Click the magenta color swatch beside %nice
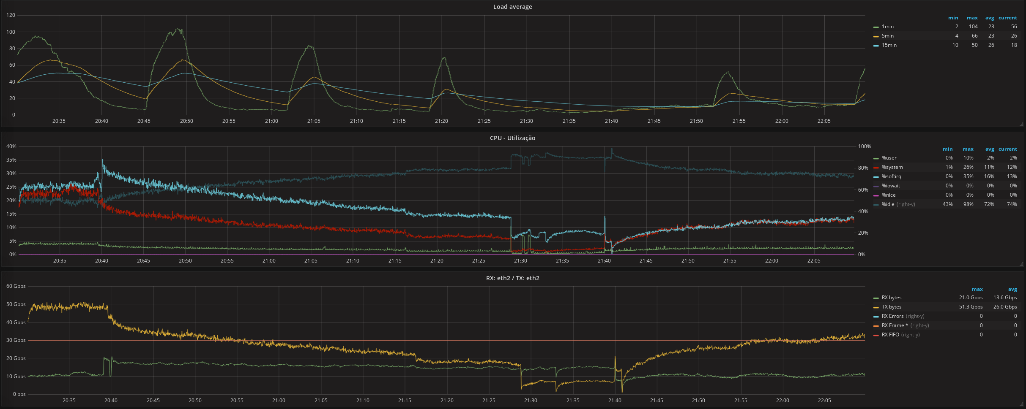1026x409 pixels. (876, 195)
